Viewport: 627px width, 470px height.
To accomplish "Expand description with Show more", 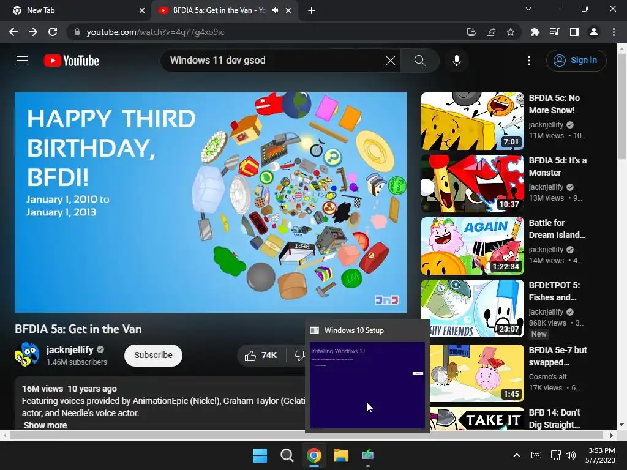I will 45,425.
